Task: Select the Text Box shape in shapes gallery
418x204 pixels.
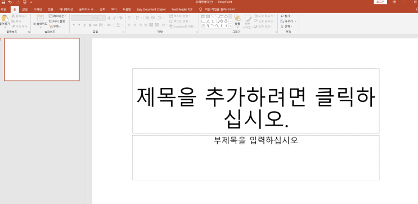Action: (x=203, y=16)
